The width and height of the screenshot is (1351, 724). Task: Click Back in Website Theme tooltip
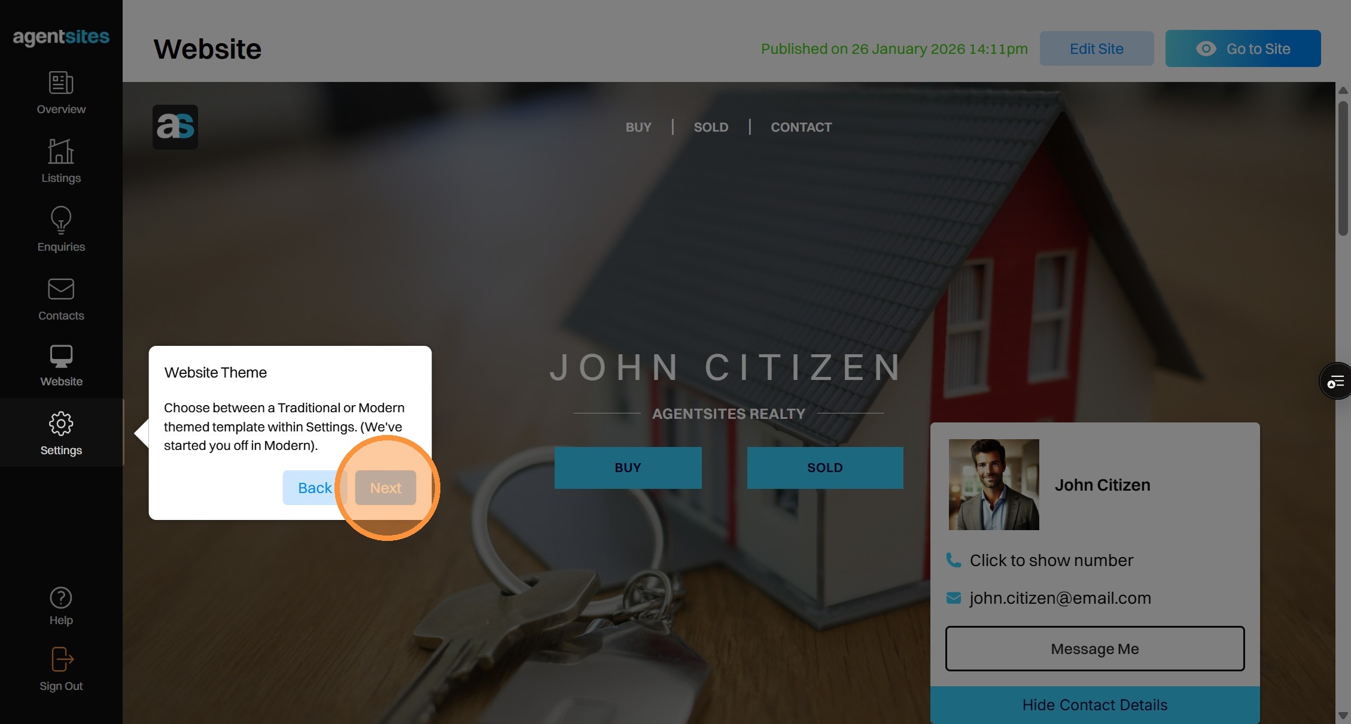315,488
